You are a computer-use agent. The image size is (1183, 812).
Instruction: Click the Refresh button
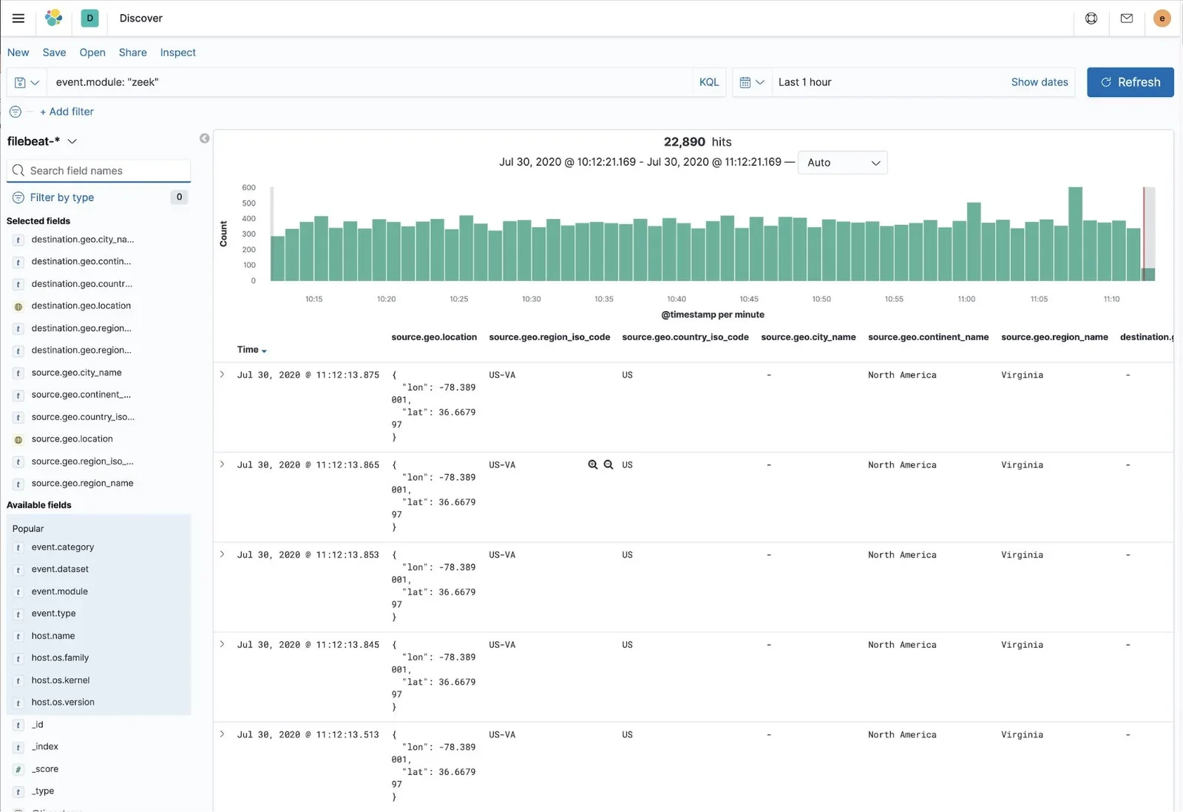pos(1131,82)
